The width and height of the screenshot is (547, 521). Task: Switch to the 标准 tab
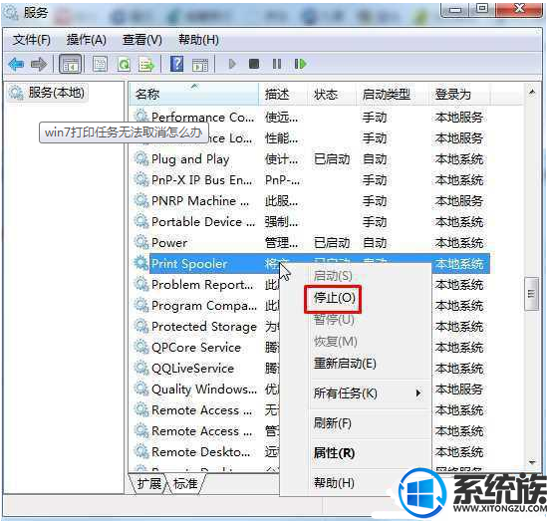point(185,484)
